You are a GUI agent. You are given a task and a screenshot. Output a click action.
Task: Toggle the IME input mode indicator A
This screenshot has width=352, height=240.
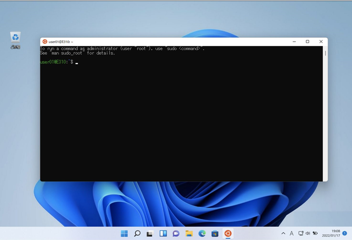(x=291, y=233)
